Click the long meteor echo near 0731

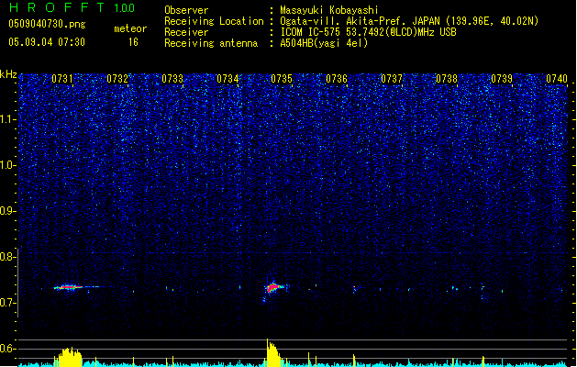75,287
